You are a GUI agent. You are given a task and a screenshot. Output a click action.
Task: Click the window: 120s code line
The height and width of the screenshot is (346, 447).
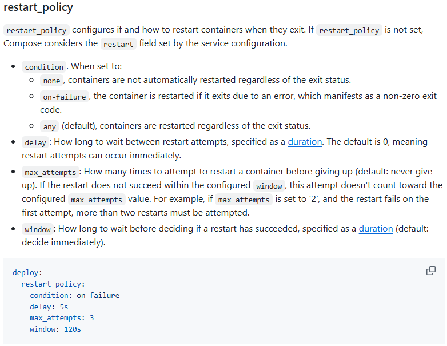pyautogui.click(x=55, y=329)
